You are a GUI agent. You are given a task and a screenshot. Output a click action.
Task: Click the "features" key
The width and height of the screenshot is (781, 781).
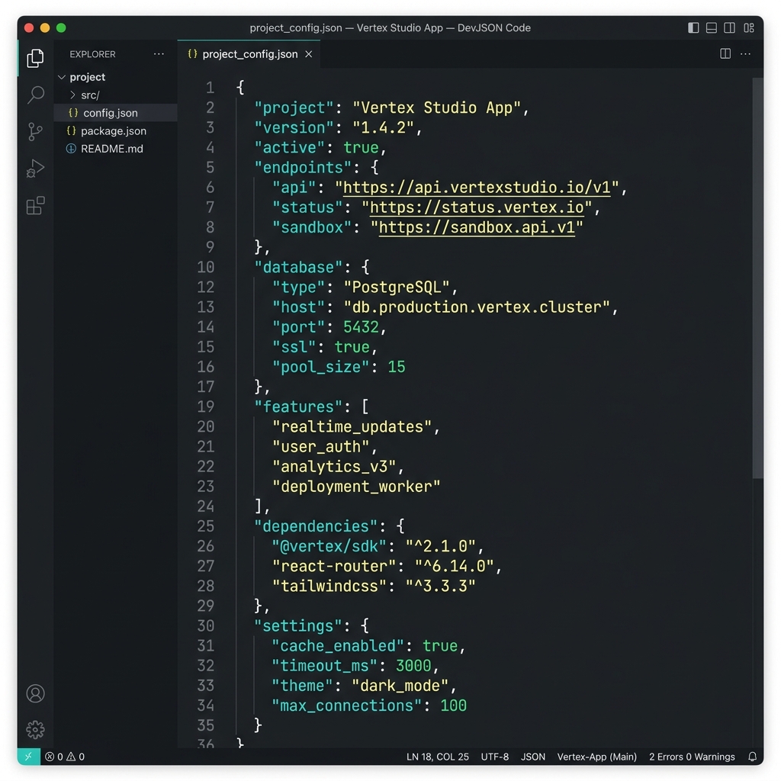pyautogui.click(x=298, y=407)
